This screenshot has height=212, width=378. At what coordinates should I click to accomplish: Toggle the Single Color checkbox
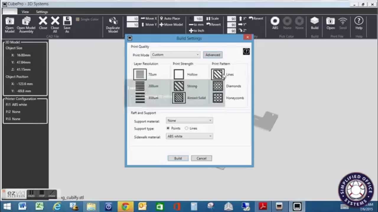point(78,19)
